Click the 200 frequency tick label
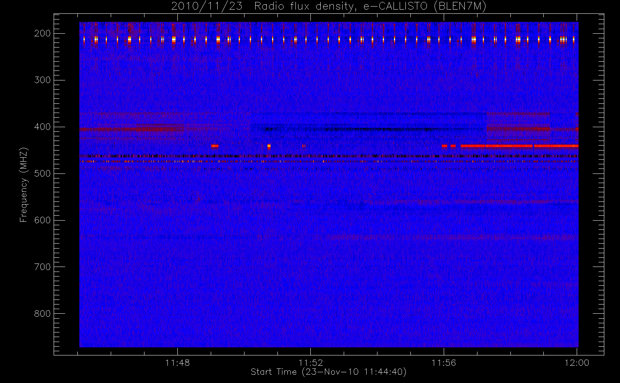The height and width of the screenshot is (383, 620). pyautogui.click(x=43, y=33)
